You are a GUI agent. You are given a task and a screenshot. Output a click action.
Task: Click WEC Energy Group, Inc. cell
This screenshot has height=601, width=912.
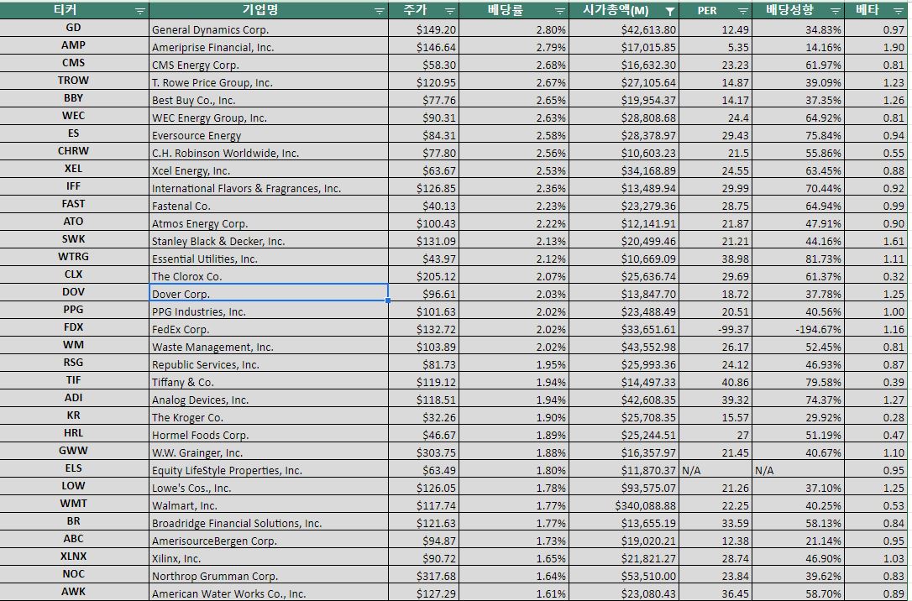(269, 116)
